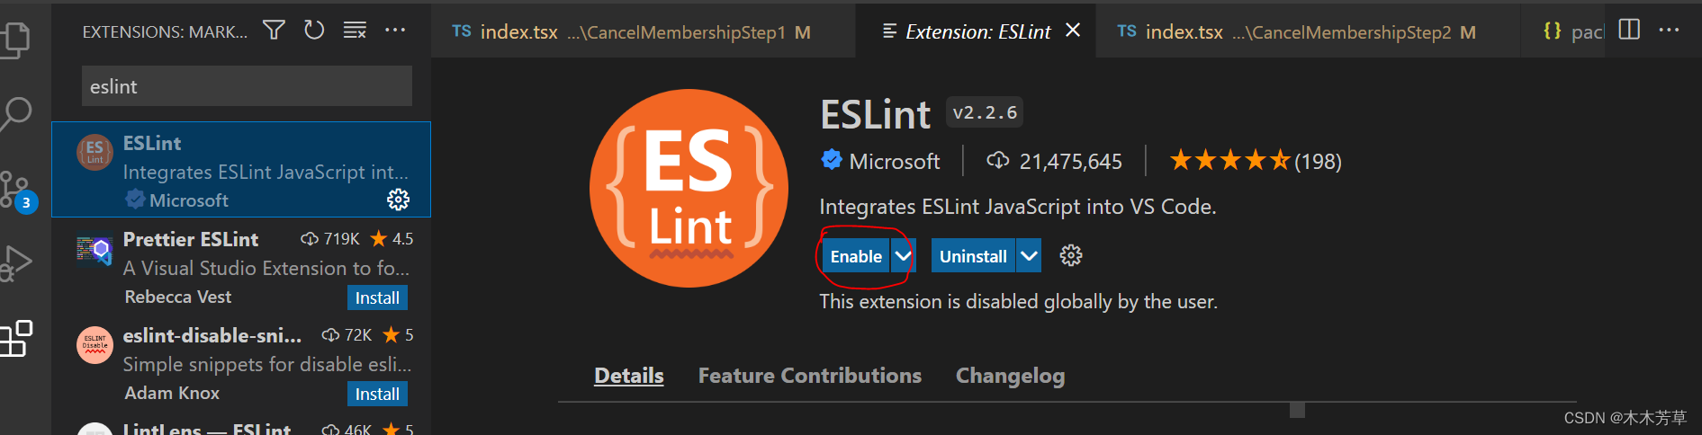Click eslint-disable-snippets extension icon
Screen dimensions: 1702x435
click(x=95, y=345)
